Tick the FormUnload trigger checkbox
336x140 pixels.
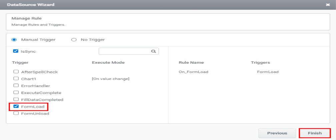(16, 114)
